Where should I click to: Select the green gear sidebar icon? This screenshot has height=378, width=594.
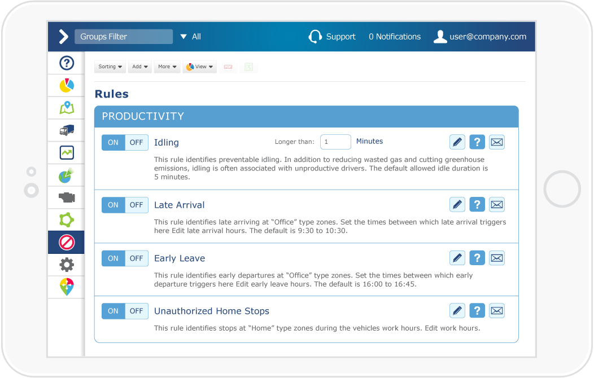[67, 219]
